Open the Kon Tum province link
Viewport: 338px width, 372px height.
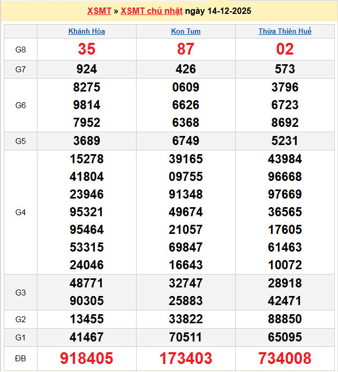(x=185, y=31)
